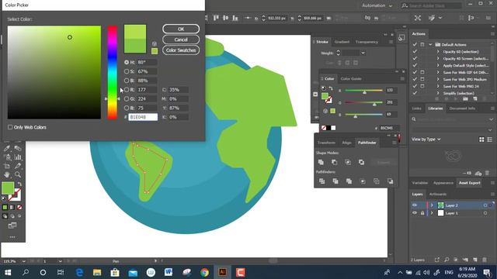Click Swap Fill and Stroke arrow in toolbar
Screen dimensions: 497x279
coord(19,184)
